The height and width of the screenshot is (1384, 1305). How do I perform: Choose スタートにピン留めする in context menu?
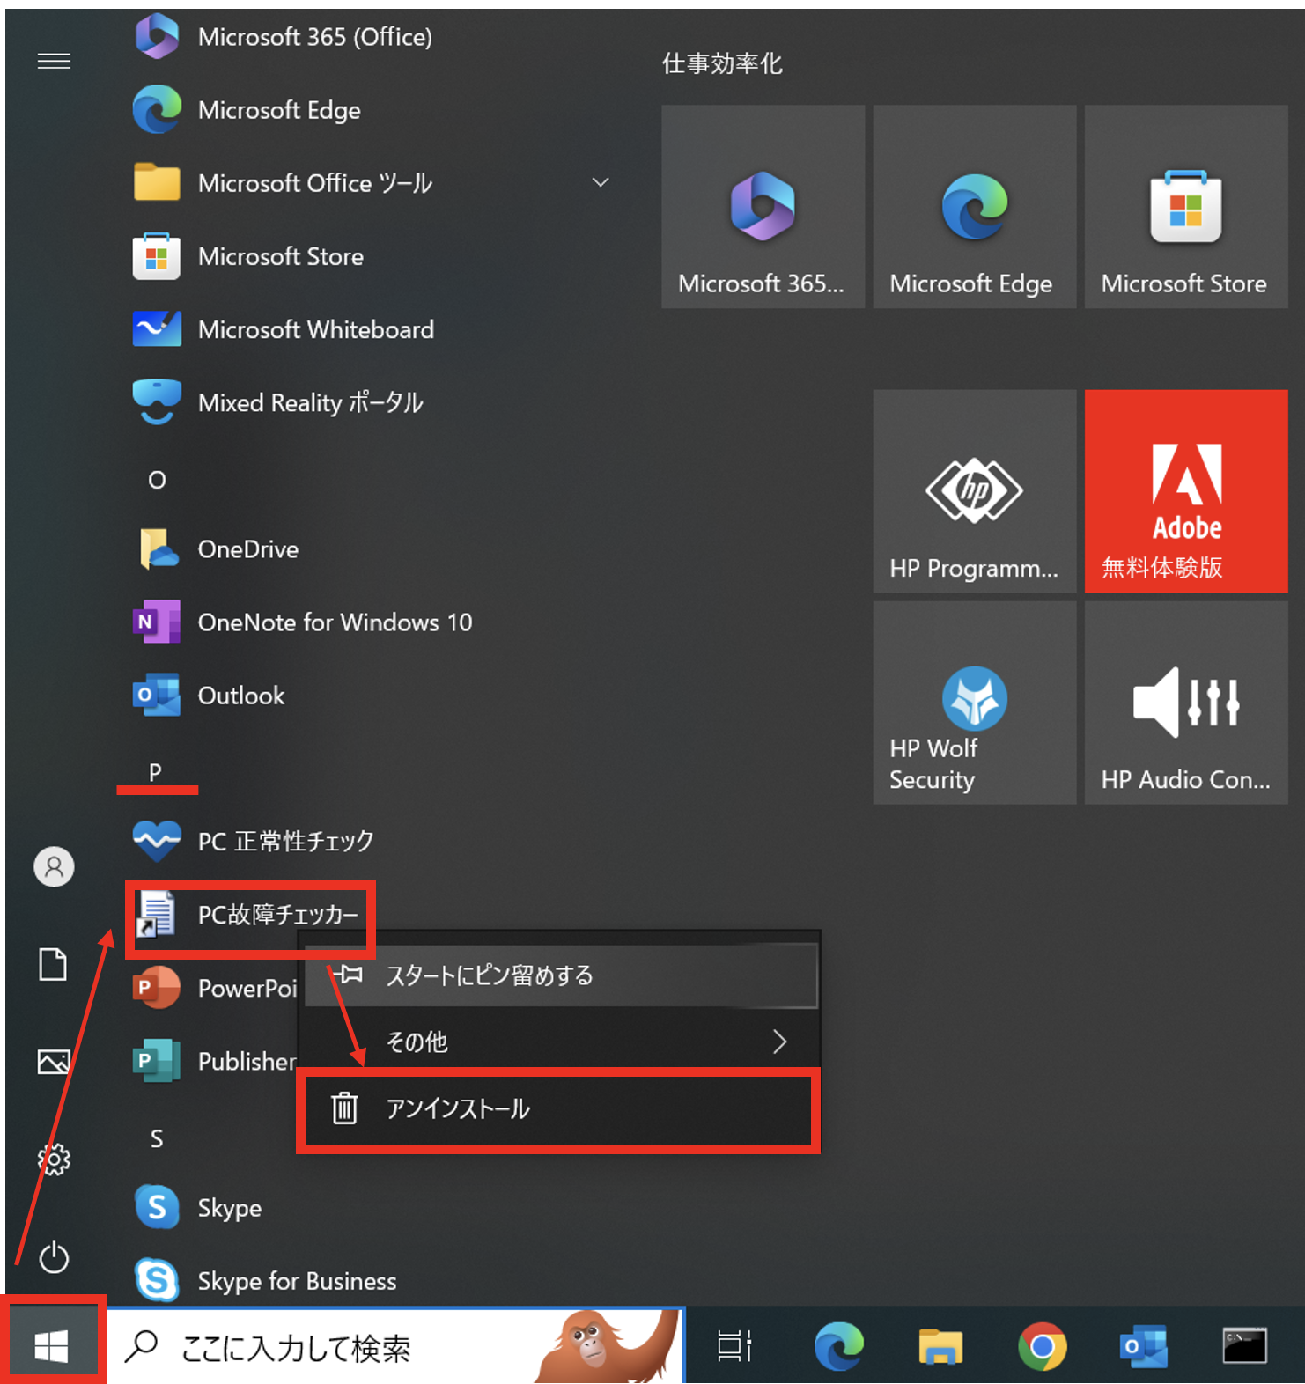tap(561, 975)
